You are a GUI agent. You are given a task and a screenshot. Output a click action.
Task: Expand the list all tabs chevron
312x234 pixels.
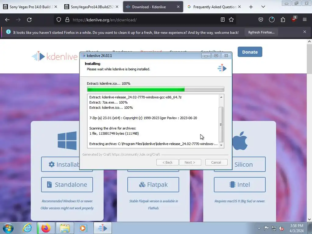click(x=263, y=7)
